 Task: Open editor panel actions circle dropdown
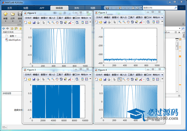tap(176, 32)
